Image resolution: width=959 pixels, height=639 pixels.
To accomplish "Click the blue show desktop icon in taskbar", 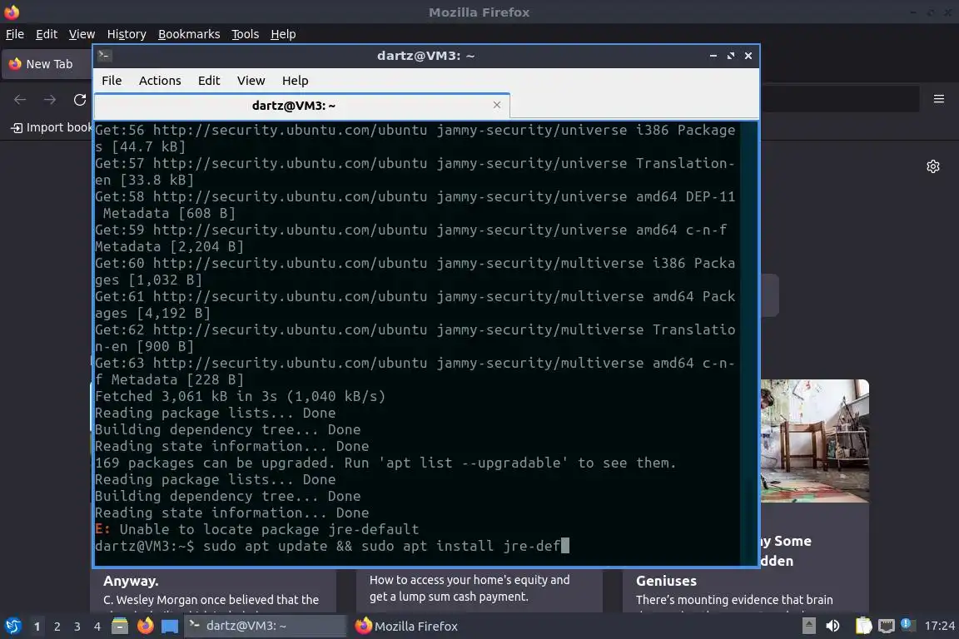I will click(170, 627).
